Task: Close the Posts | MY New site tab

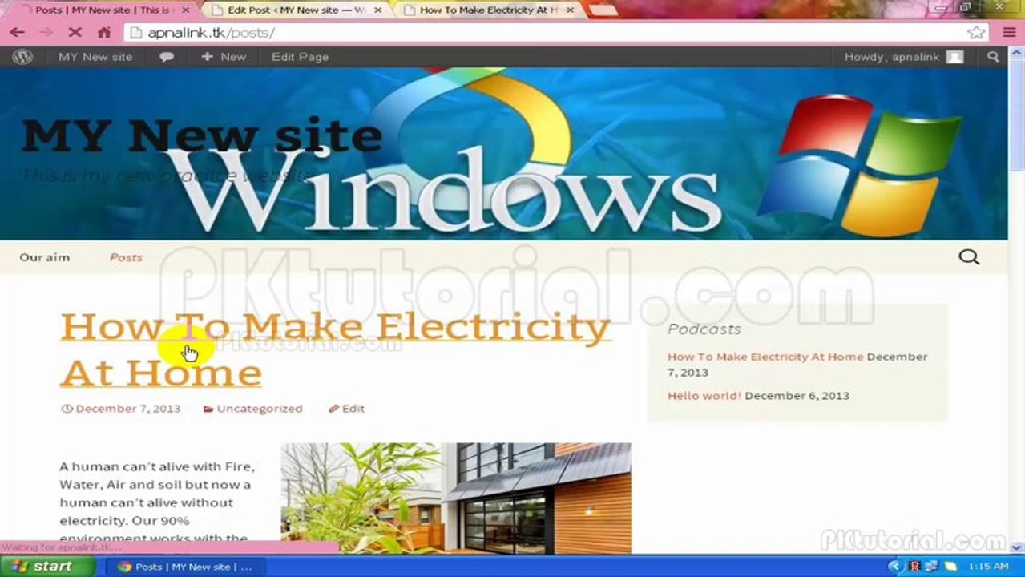Action: 186,10
